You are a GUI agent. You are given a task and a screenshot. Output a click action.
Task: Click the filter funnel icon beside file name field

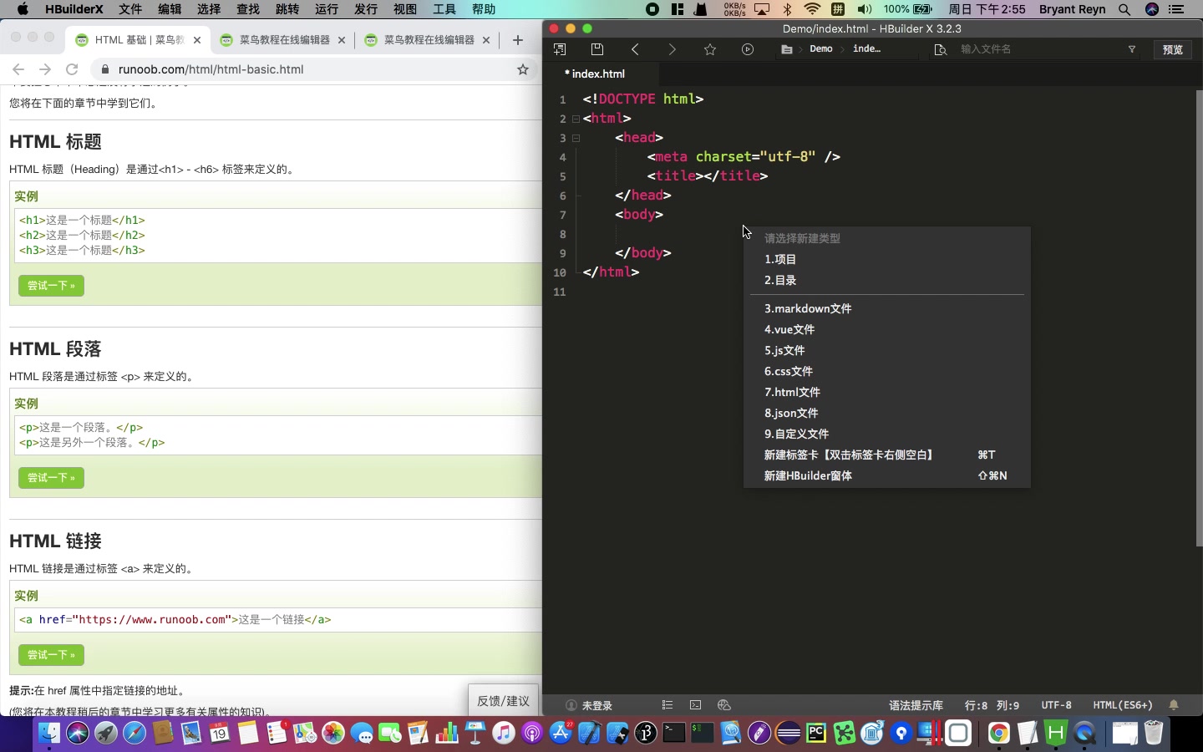click(x=1132, y=49)
